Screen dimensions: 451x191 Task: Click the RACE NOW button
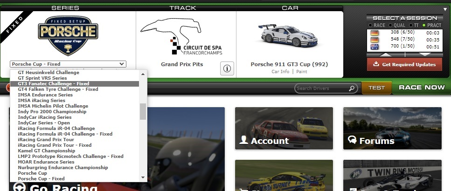pos(421,88)
